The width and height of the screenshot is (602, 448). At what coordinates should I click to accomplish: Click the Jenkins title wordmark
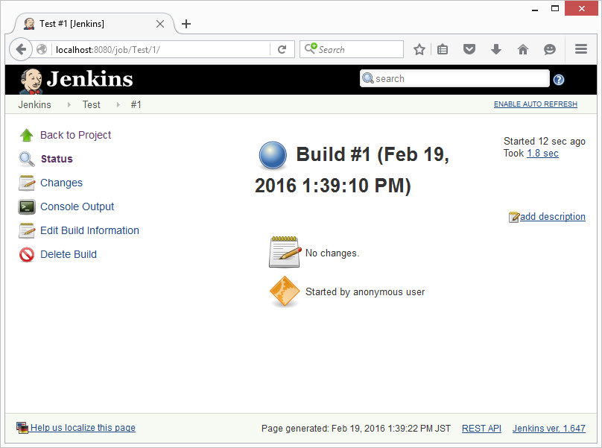(x=90, y=79)
